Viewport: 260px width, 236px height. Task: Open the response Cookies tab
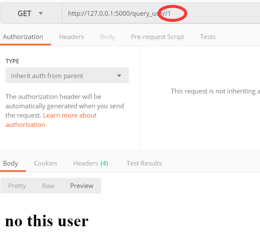click(x=45, y=163)
